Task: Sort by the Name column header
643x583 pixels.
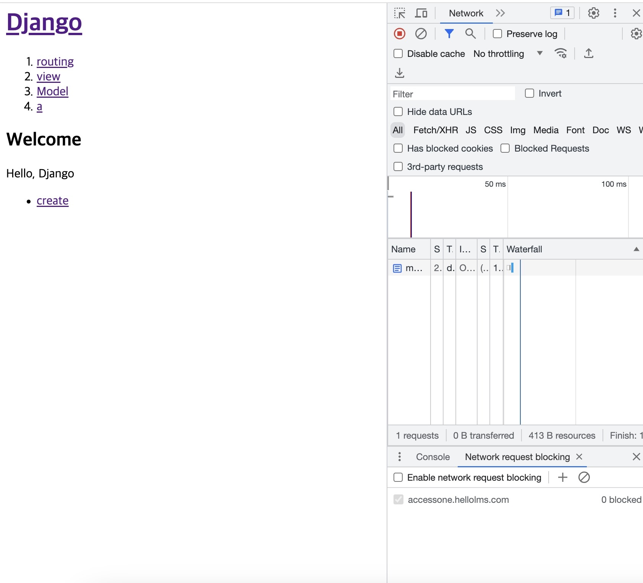Action: [x=409, y=249]
